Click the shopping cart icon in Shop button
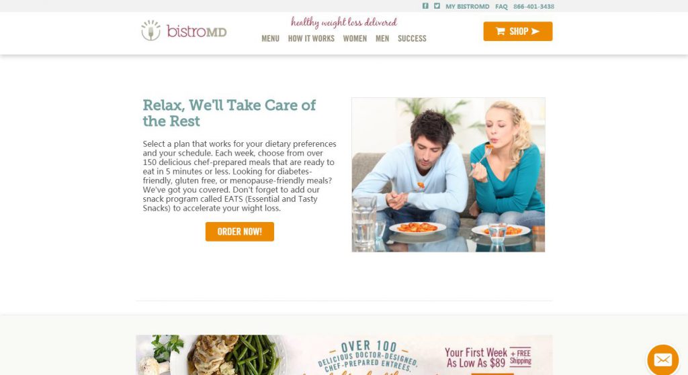 pos(500,31)
